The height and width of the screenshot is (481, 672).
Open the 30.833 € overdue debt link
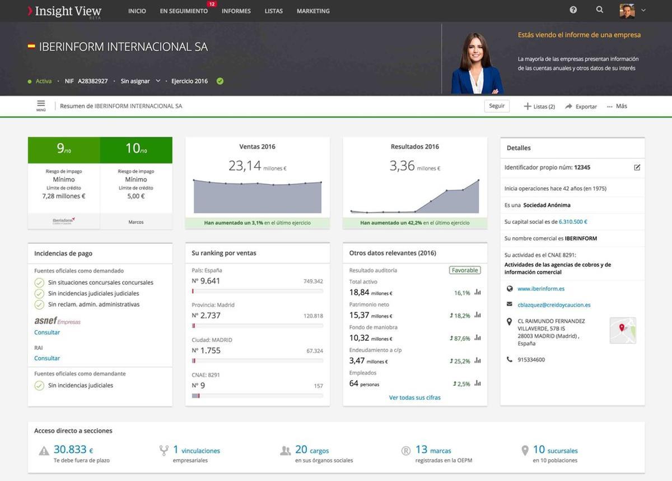[x=73, y=450]
